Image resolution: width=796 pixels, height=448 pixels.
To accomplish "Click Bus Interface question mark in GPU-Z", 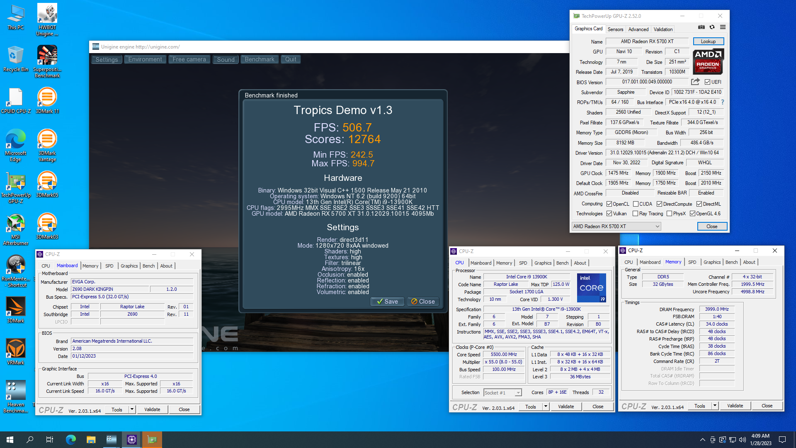I will (723, 102).
